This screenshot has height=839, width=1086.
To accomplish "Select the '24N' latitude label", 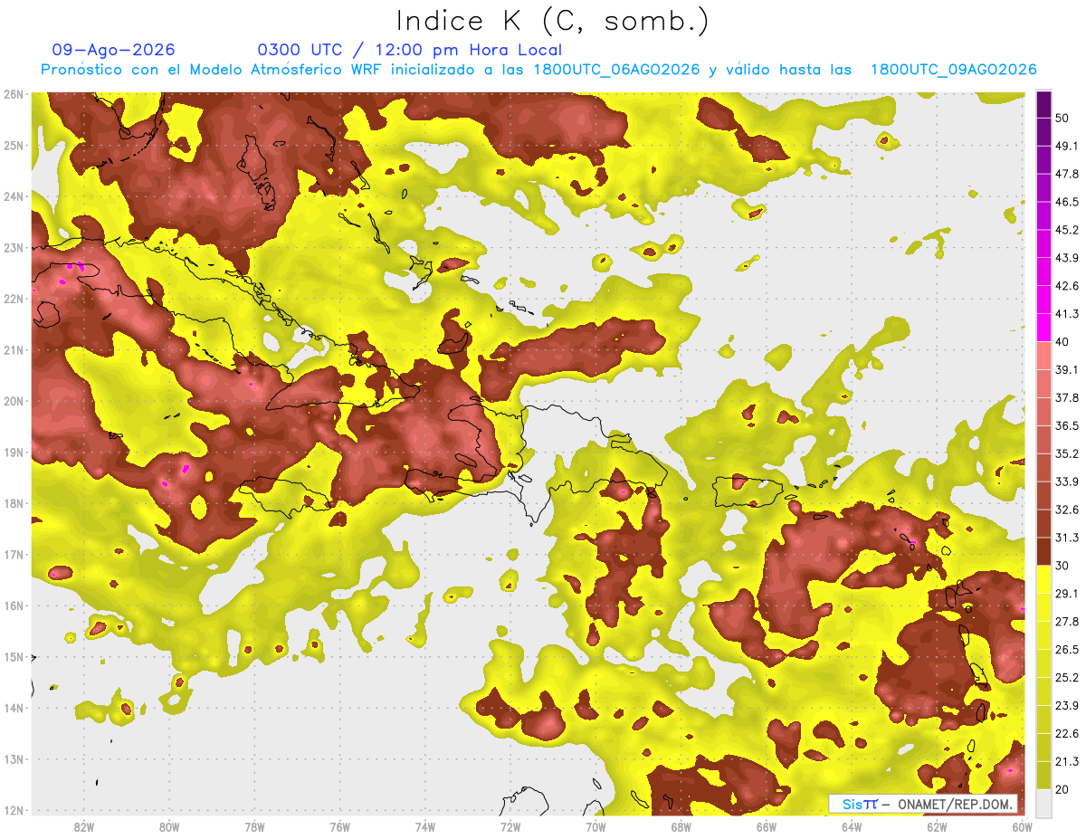I will 14,196.
